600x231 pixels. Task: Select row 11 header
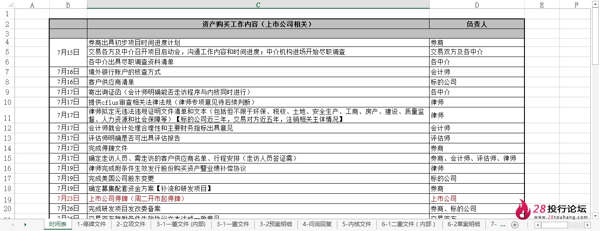click(7, 115)
